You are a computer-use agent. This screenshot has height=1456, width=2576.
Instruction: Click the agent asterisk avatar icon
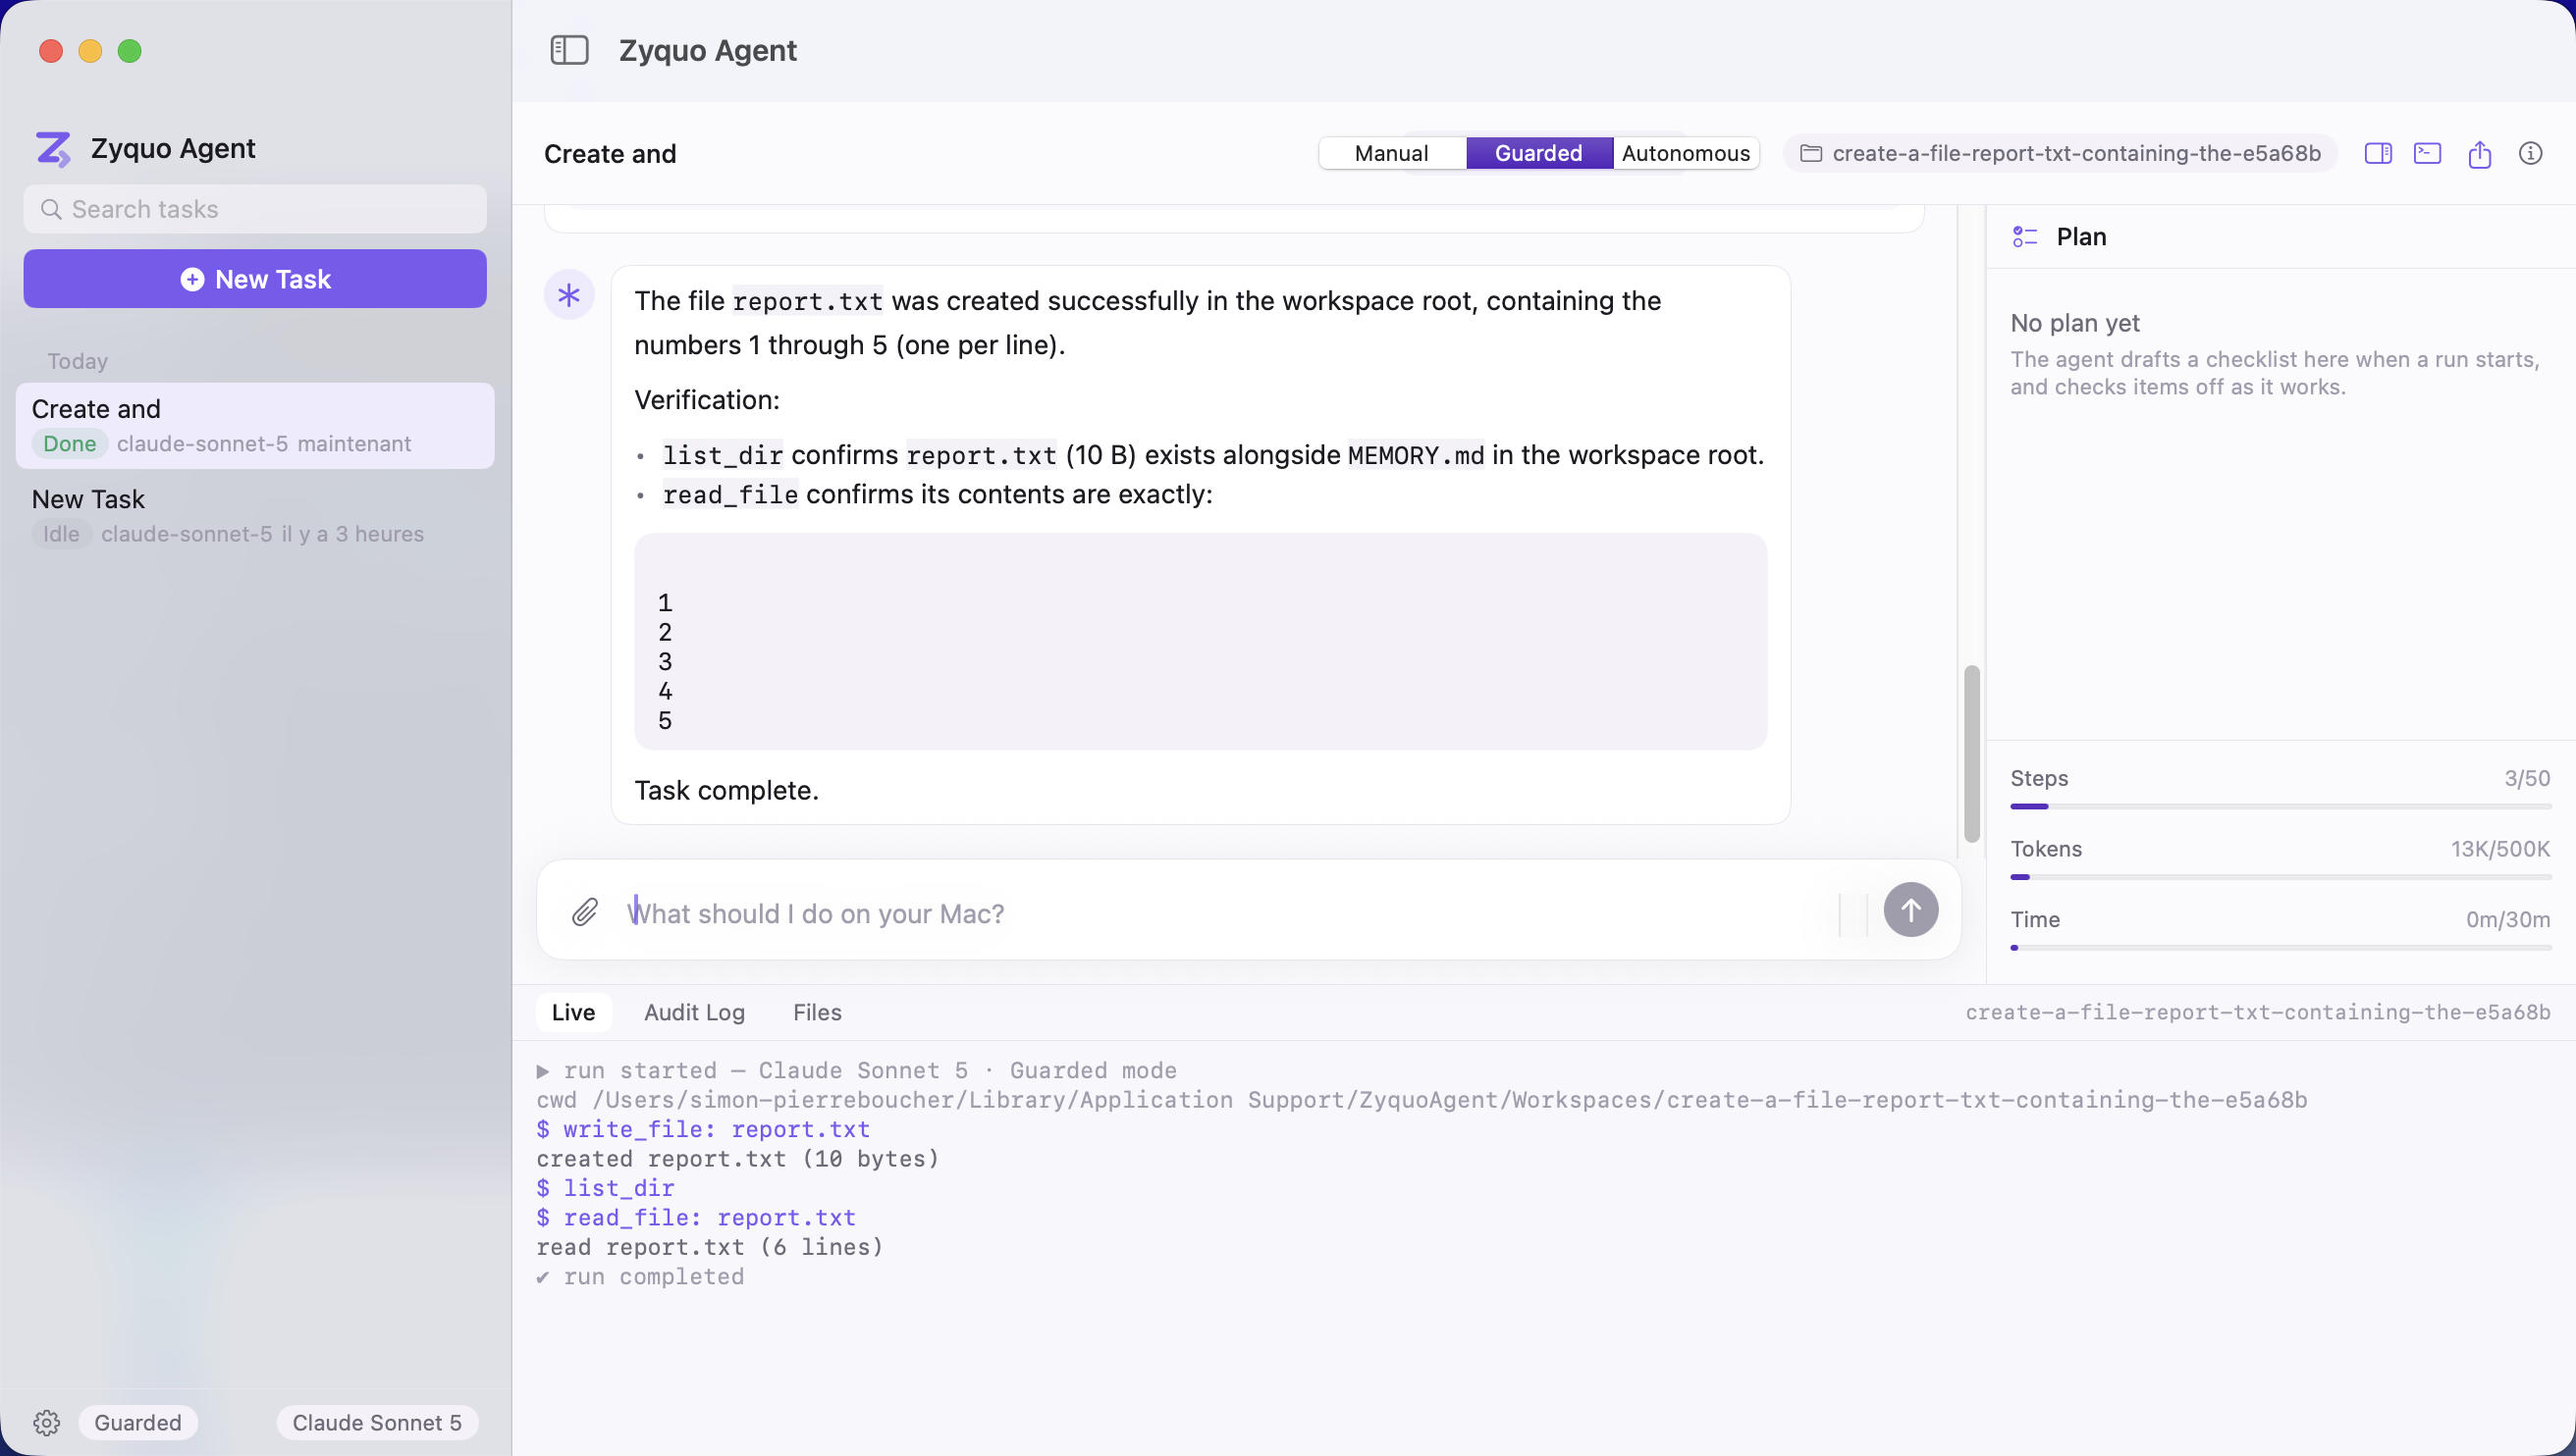[569, 295]
